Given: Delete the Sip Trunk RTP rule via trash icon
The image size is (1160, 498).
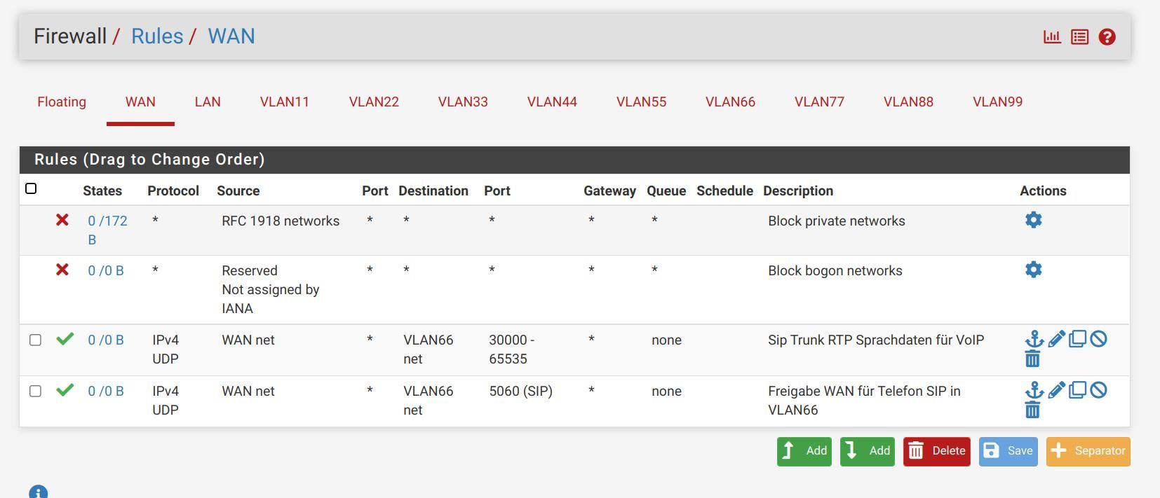Looking at the screenshot, I should pyautogui.click(x=1032, y=359).
